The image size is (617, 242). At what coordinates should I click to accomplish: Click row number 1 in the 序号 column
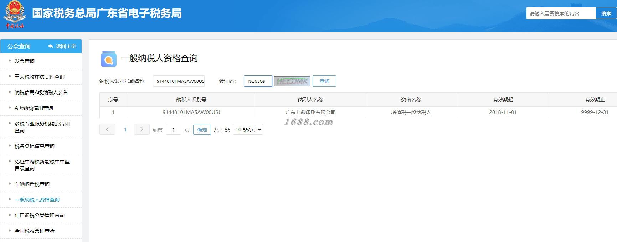point(113,112)
